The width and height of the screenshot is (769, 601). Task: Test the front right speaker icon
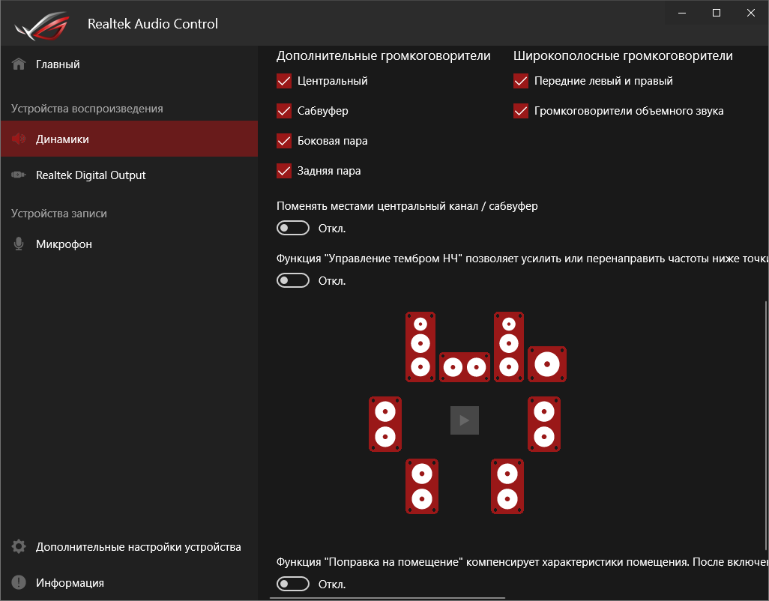pyautogui.click(x=509, y=346)
